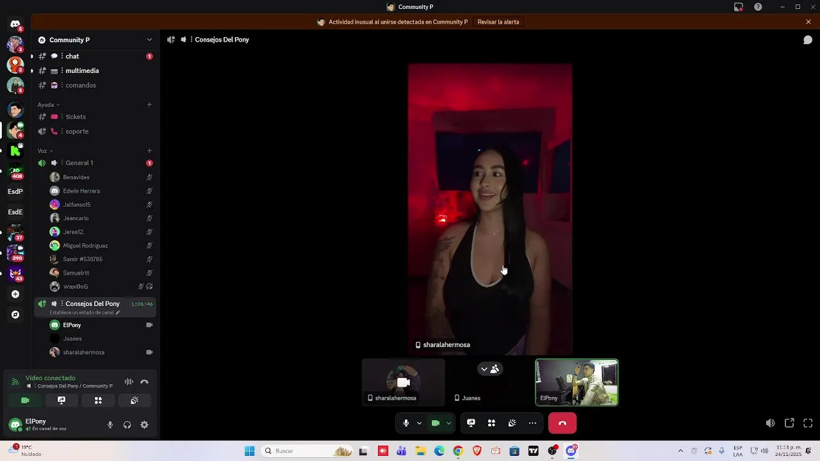Adjust call volume speaker icon

770,423
